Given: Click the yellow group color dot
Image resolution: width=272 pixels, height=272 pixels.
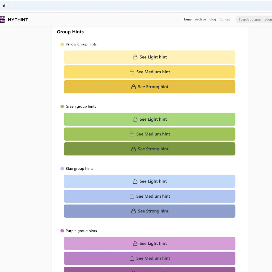Looking at the screenshot, I should 62,44.
